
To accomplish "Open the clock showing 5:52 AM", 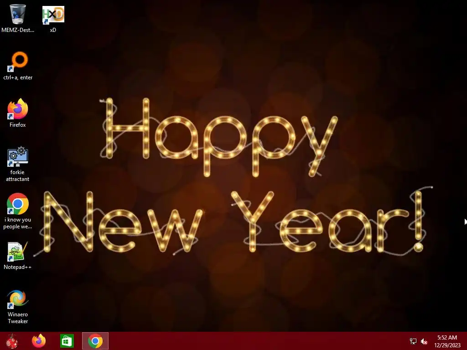I will point(447,341).
